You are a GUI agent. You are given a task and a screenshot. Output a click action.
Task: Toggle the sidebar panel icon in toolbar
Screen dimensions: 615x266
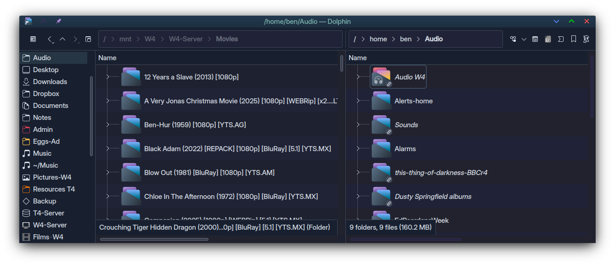pyautogui.click(x=33, y=40)
